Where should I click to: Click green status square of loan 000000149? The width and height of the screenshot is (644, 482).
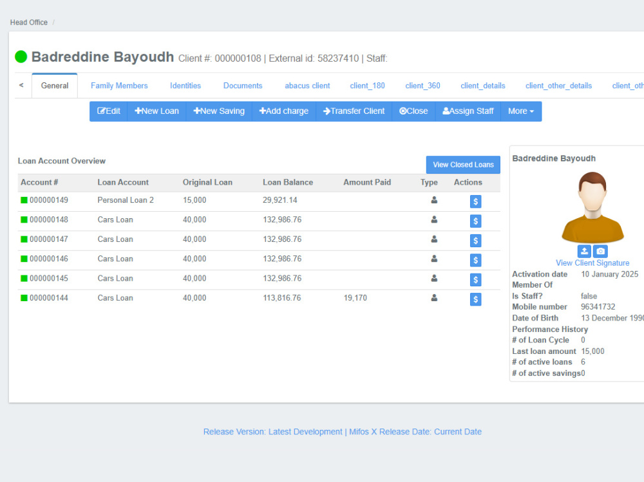point(24,200)
